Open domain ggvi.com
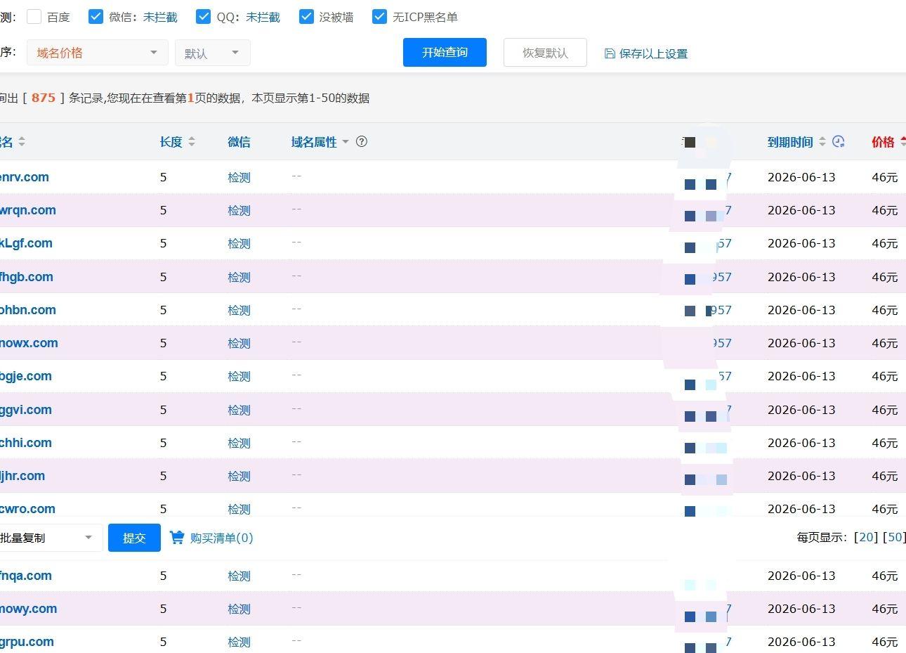The image size is (906, 653). pyautogui.click(x=26, y=410)
